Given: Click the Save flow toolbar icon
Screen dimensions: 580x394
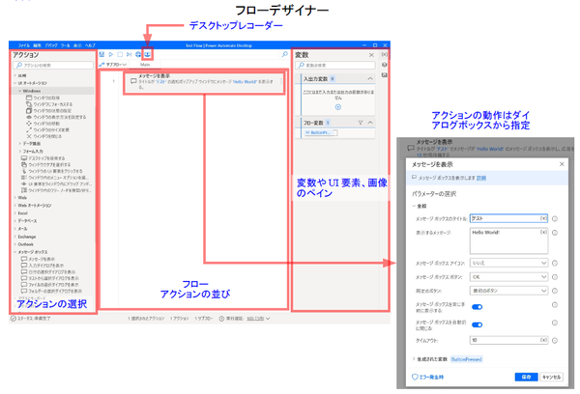Looking at the screenshot, I should [101, 54].
